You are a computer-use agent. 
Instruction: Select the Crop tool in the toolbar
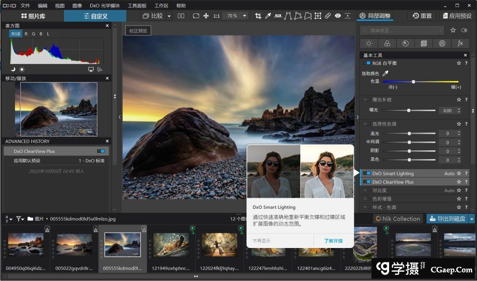click(258, 16)
